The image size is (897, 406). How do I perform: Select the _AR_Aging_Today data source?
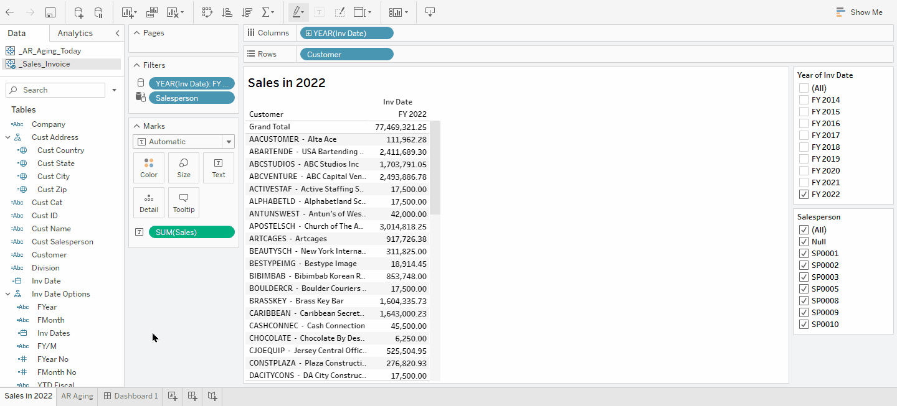[x=50, y=51]
